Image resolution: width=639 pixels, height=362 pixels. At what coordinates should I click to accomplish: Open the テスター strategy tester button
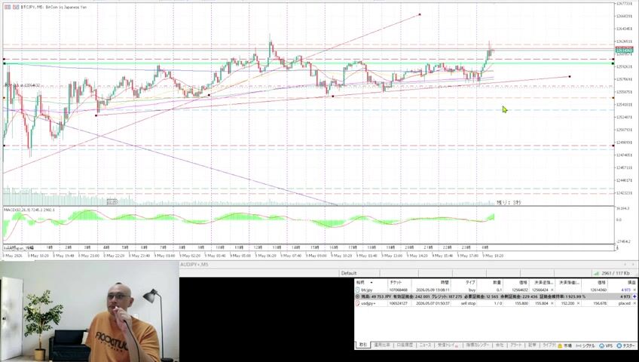625,345
